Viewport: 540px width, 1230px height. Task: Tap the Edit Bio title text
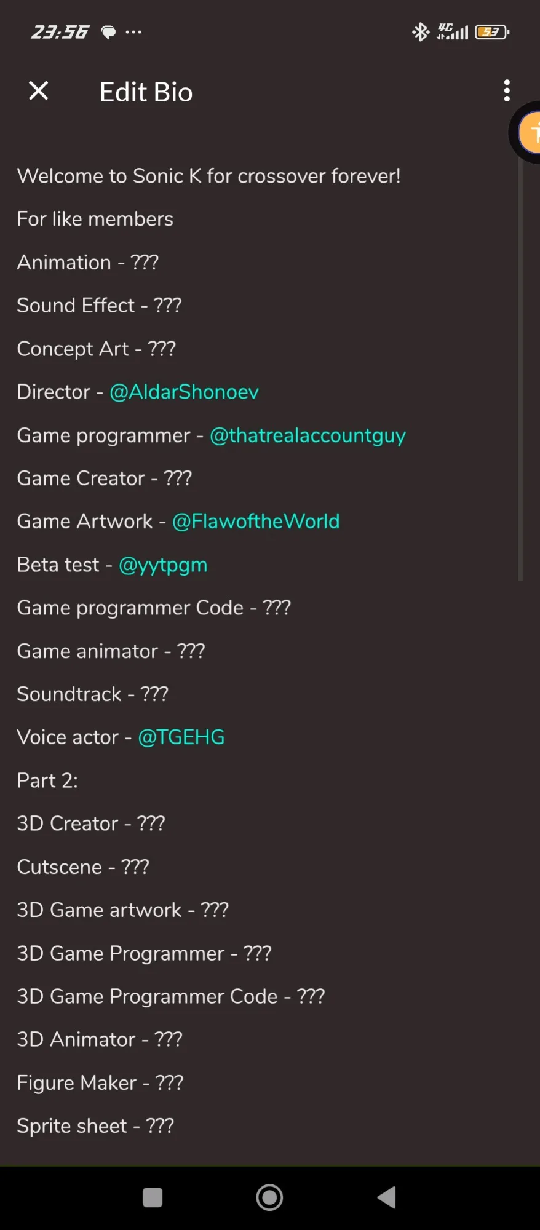click(x=146, y=92)
